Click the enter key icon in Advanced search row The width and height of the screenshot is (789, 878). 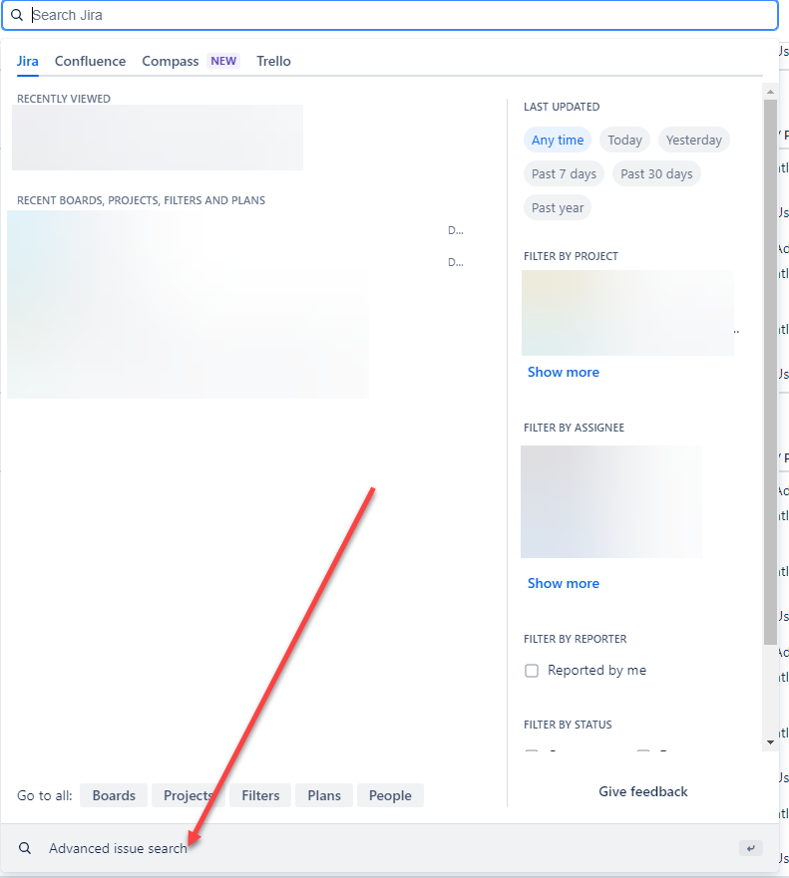(x=751, y=848)
